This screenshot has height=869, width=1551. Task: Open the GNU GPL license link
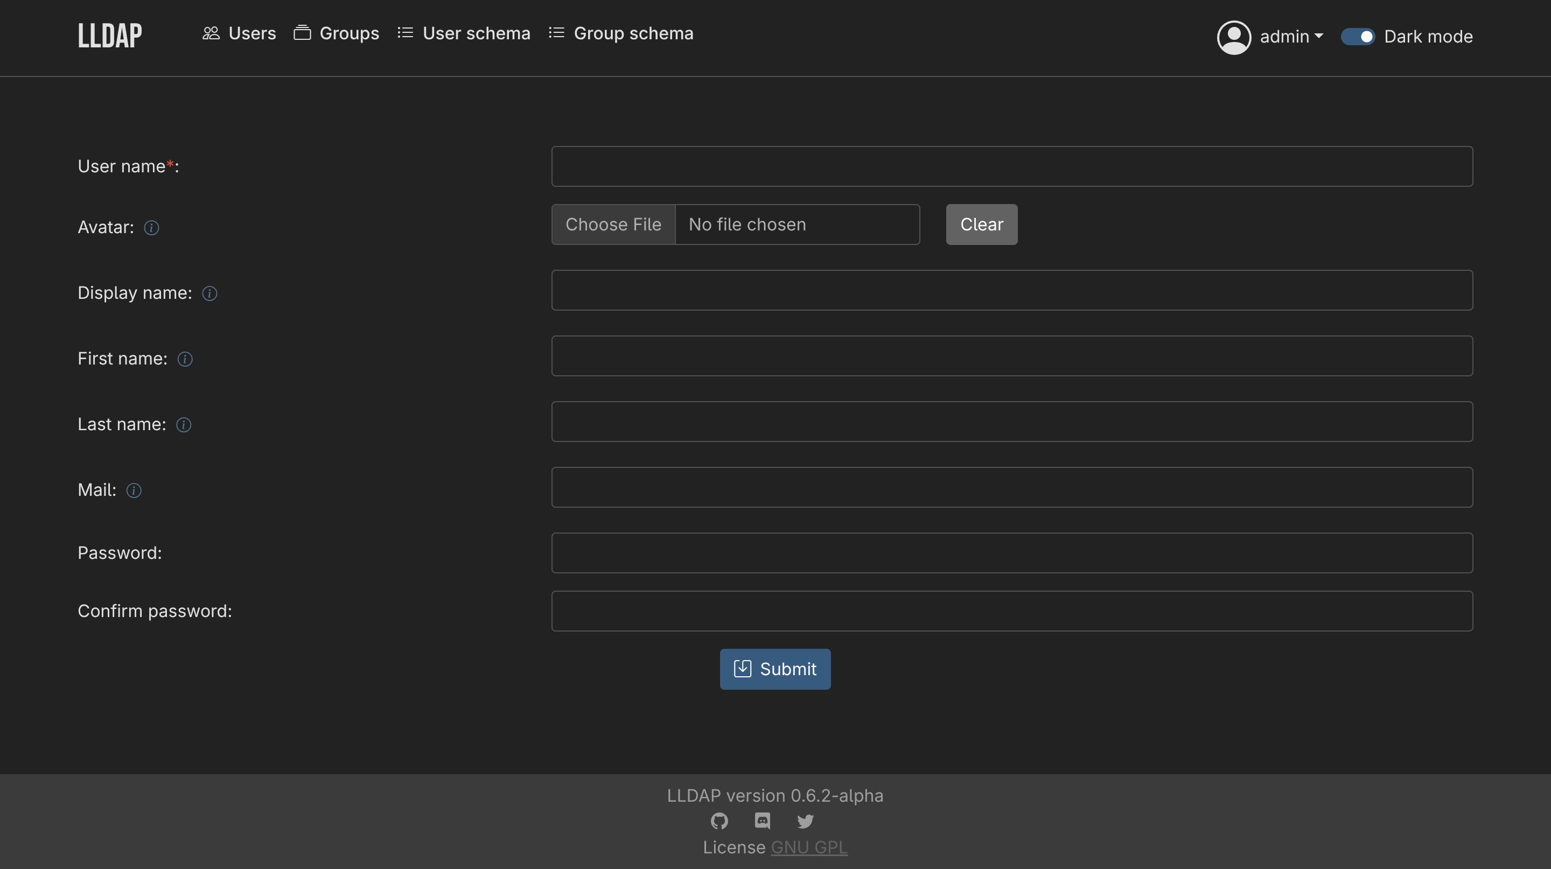point(808,847)
